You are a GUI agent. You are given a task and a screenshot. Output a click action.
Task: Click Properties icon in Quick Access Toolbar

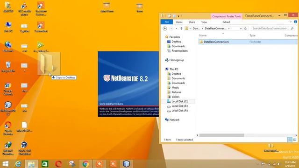[169, 16]
